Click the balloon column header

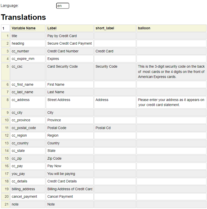(x=144, y=28)
